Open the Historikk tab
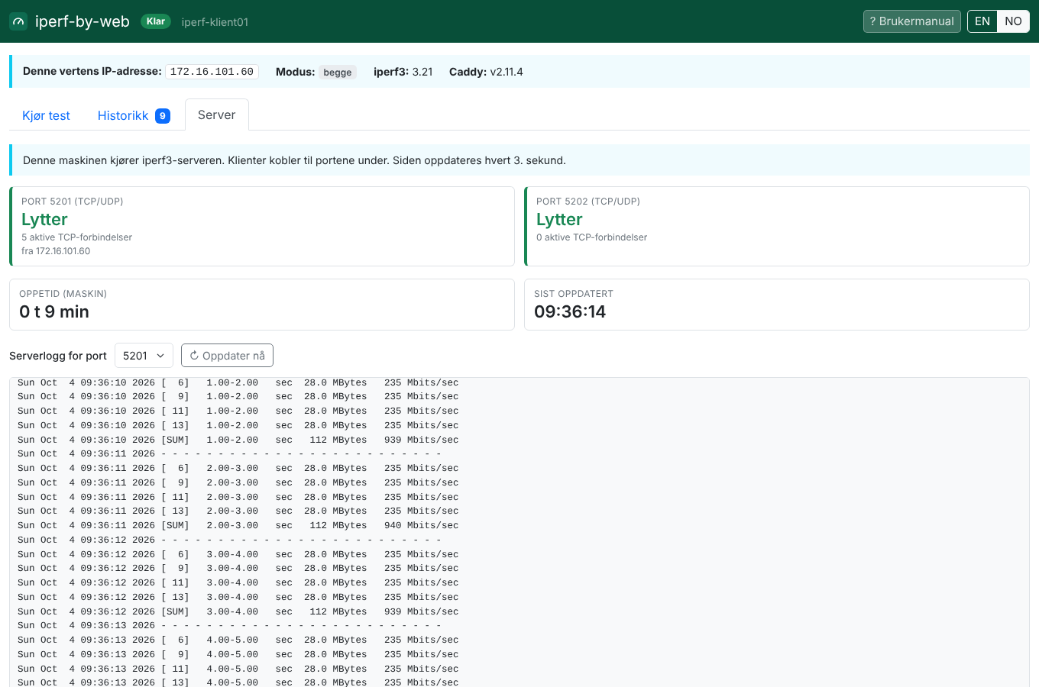The image size is (1039, 687). (x=134, y=115)
